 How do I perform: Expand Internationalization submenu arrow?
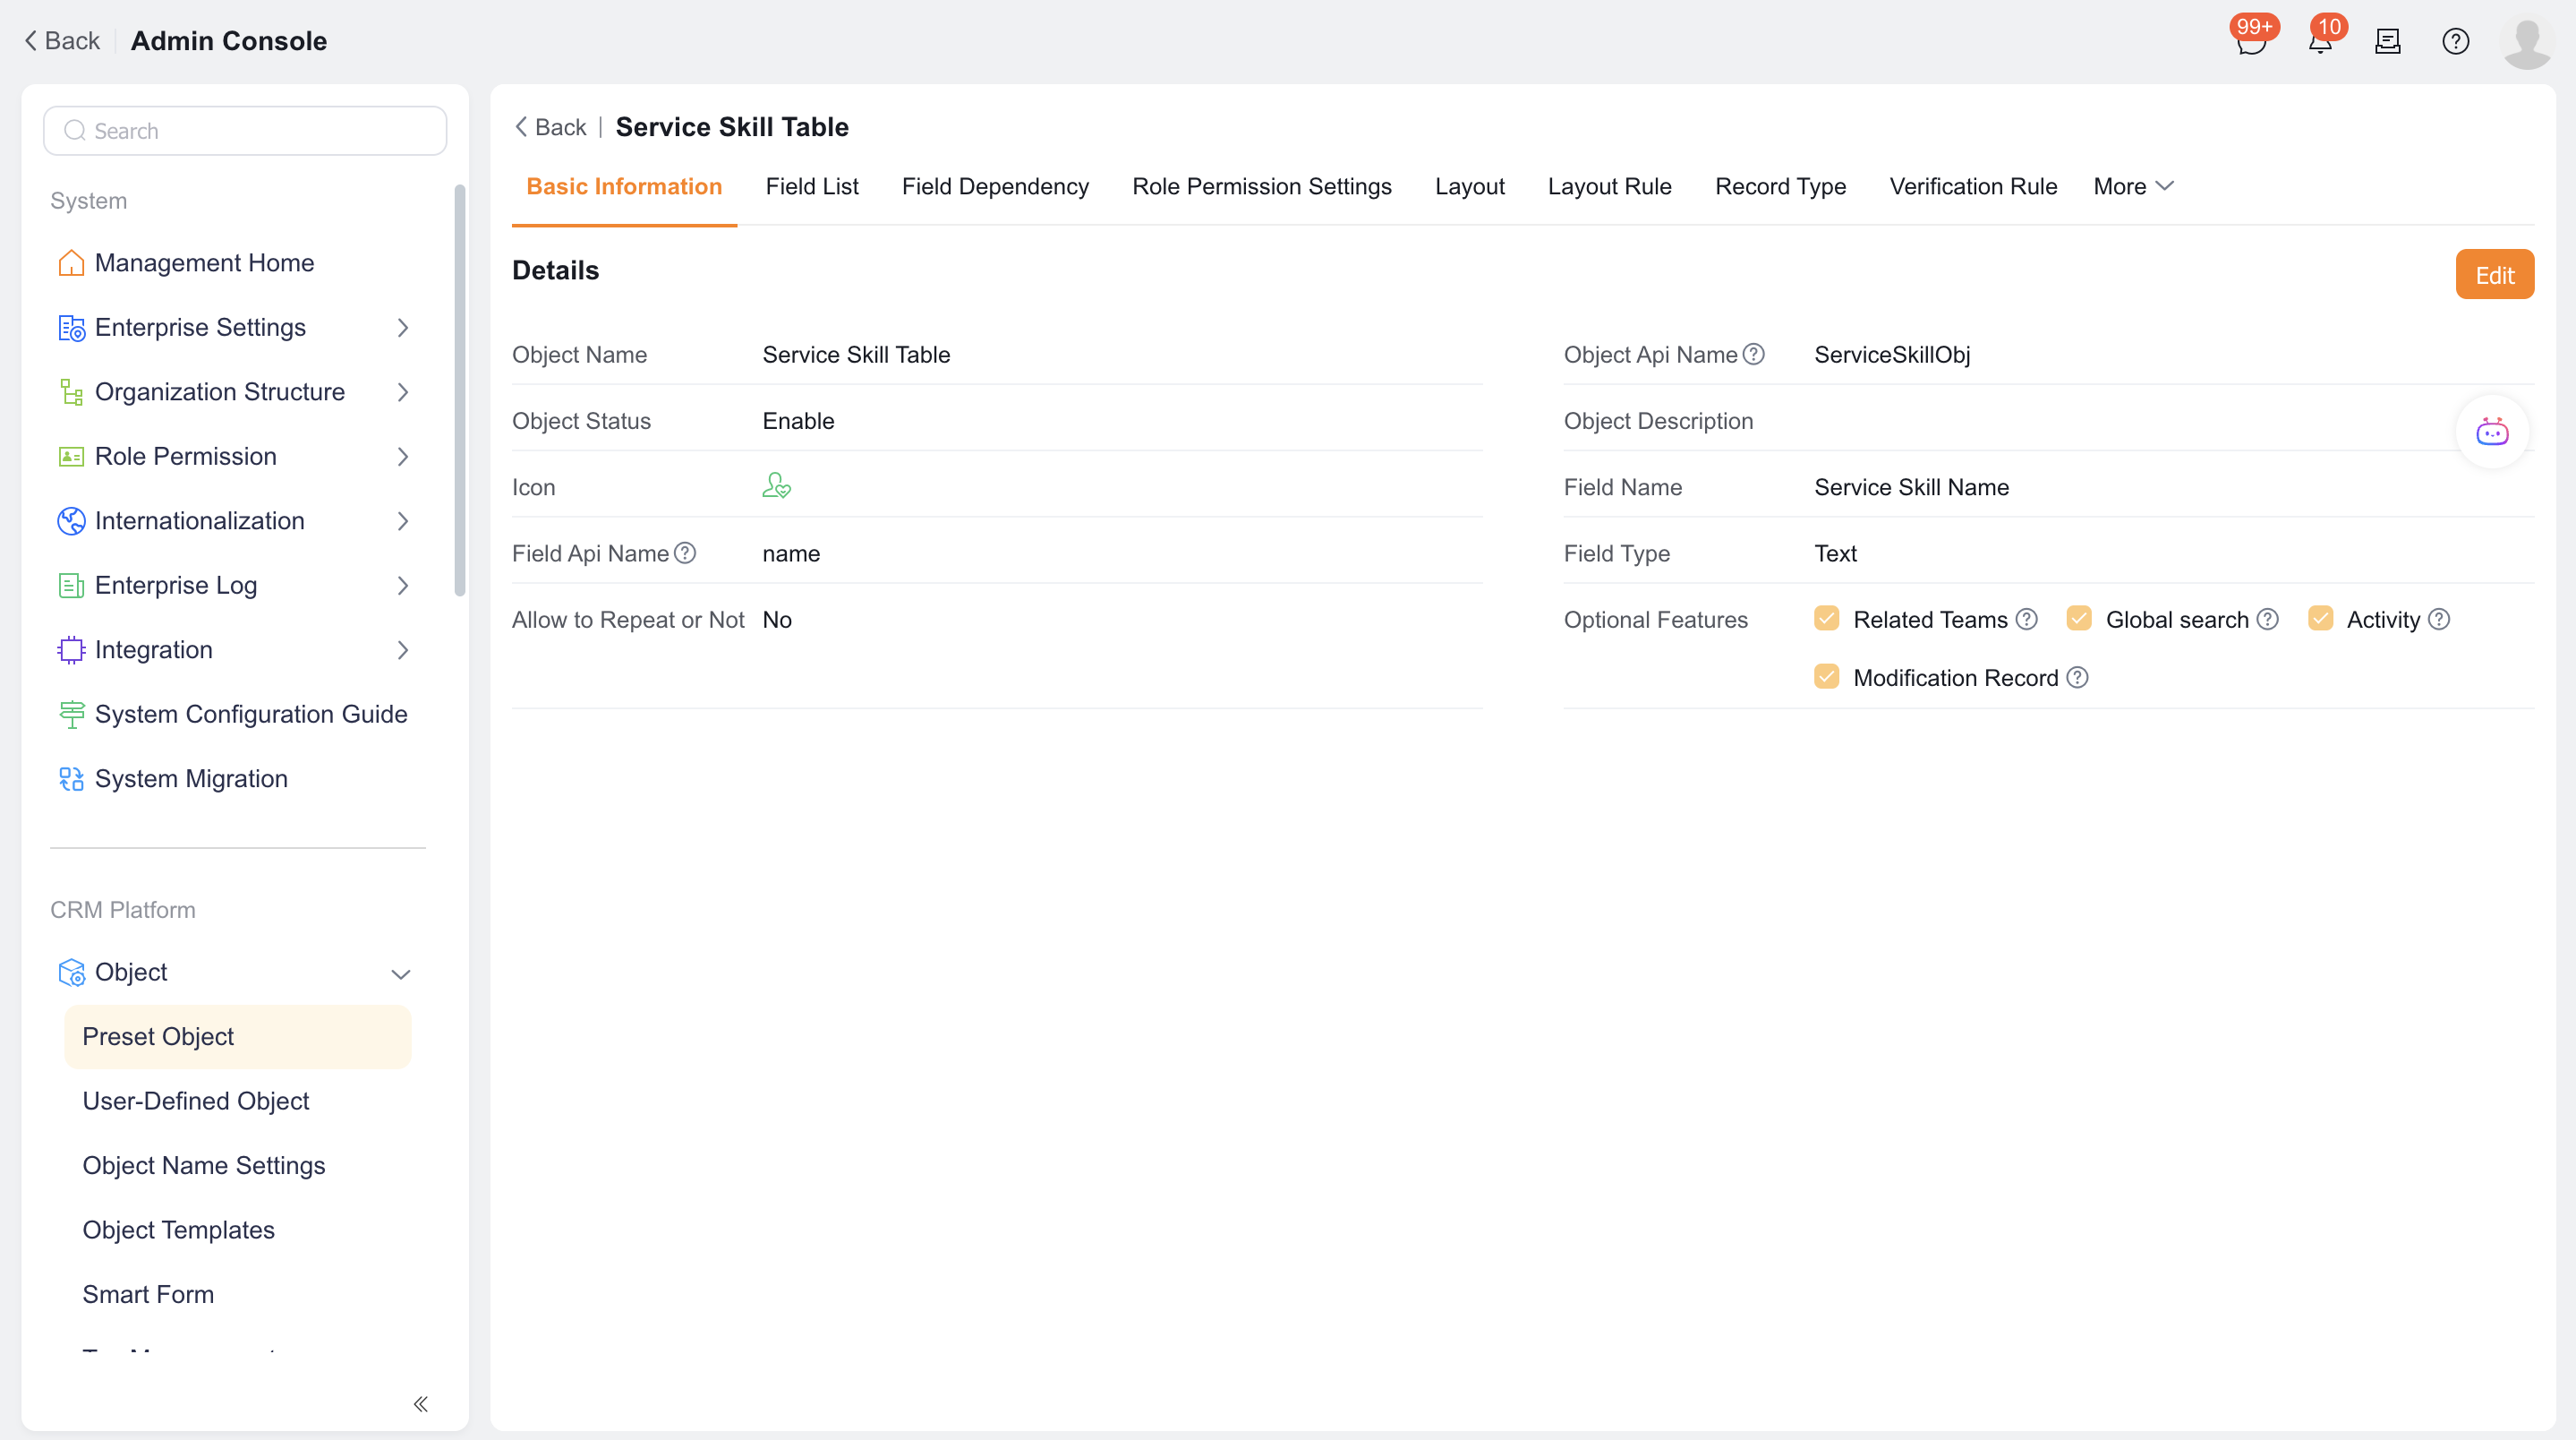[x=402, y=521]
